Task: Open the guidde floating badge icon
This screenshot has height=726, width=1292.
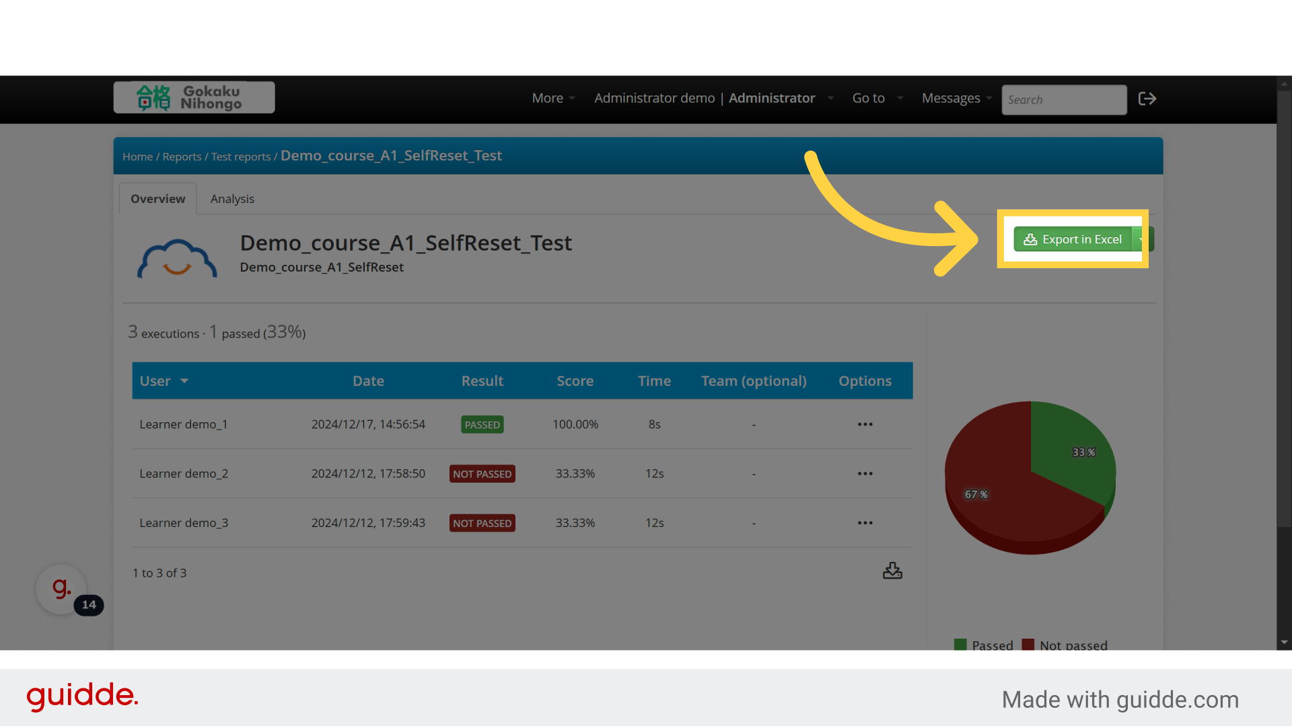Action: tap(61, 589)
